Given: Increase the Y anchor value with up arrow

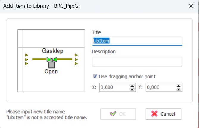Looking at the screenshot, I should 178,86.
